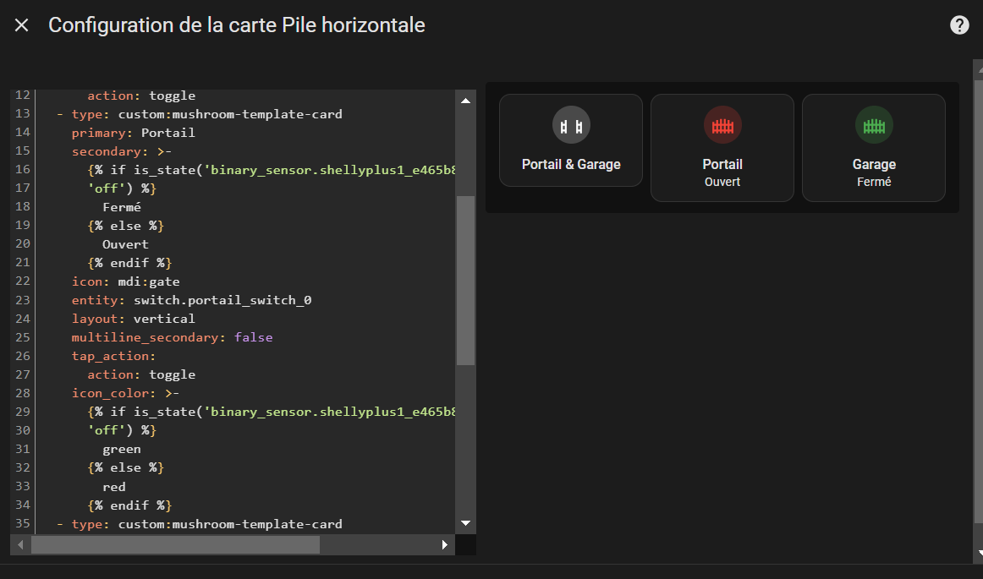Close the card configuration dialog
This screenshot has height=579, width=983.
point(21,25)
